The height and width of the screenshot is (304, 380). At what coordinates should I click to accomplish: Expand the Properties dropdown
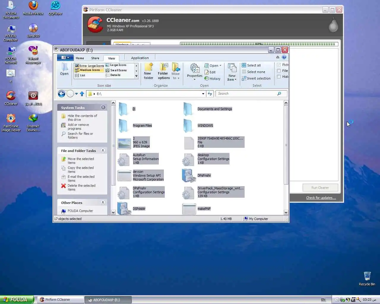[x=195, y=80]
